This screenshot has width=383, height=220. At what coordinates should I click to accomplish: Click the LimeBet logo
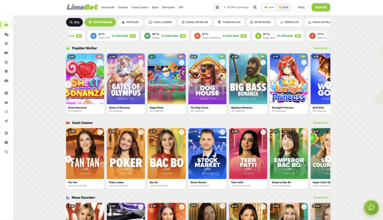[82, 7]
